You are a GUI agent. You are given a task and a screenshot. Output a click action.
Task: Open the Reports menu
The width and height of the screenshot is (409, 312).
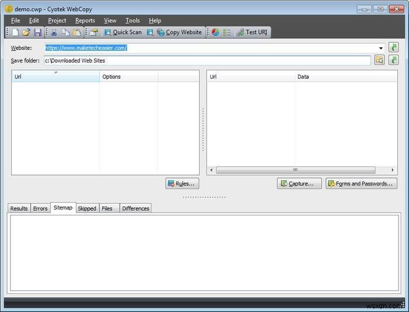(x=85, y=20)
